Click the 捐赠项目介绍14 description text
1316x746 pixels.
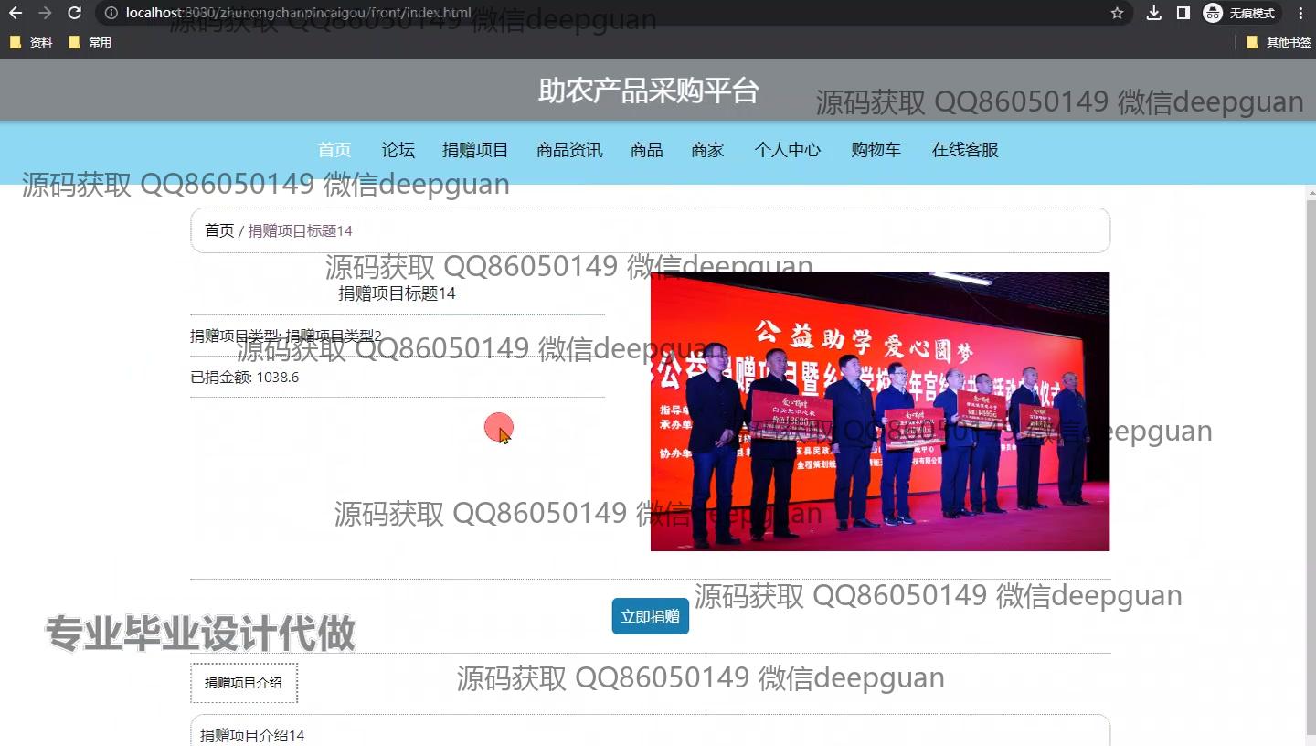pyautogui.click(x=252, y=735)
